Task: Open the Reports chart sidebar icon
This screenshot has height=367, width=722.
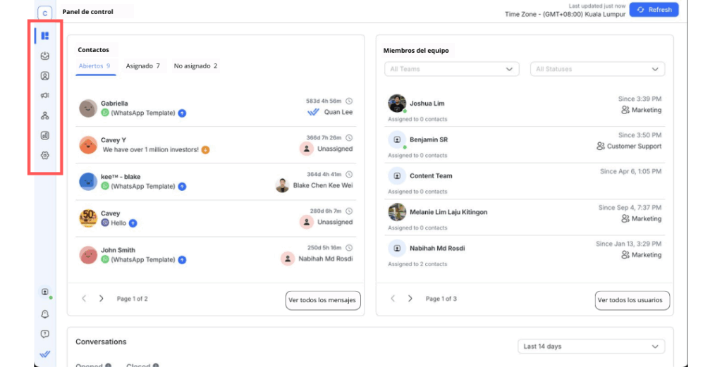Action: 44,135
